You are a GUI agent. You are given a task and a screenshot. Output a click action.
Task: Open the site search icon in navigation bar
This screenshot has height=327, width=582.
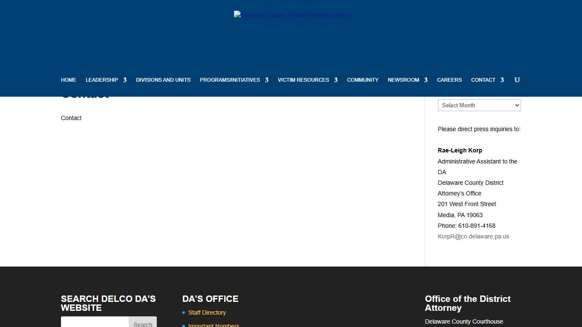click(517, 80)
